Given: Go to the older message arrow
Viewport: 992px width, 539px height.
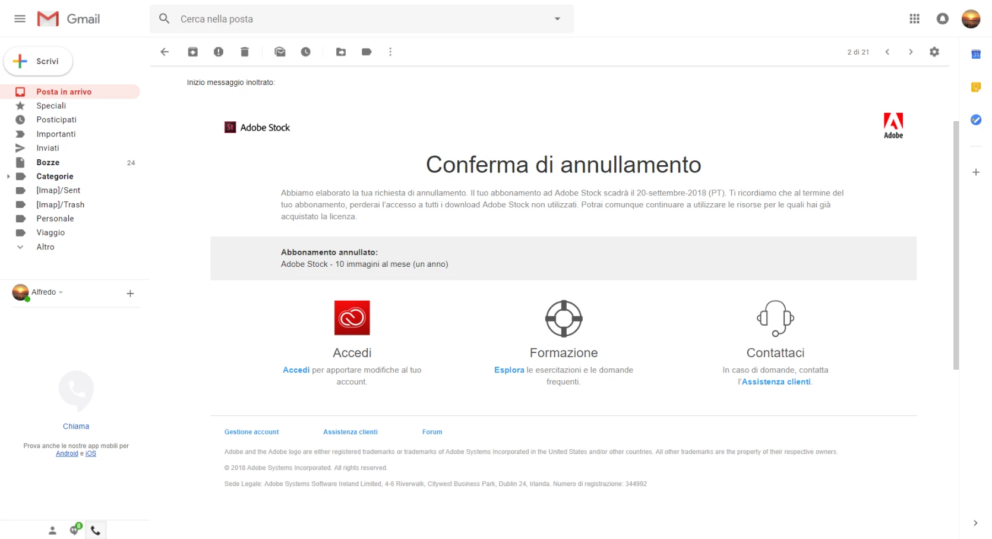Looking at the screenshot, I should click(911, 52).
